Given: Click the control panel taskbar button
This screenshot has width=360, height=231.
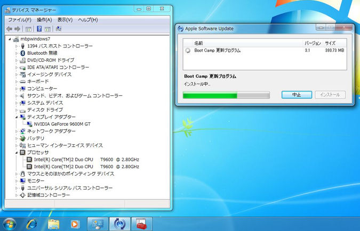Looking at the screenshot, I should (98, 224).
